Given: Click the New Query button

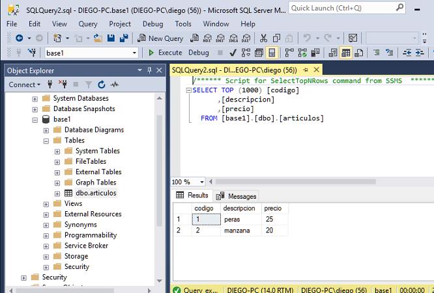Looking at the screenshot, I should coord(160,38).
